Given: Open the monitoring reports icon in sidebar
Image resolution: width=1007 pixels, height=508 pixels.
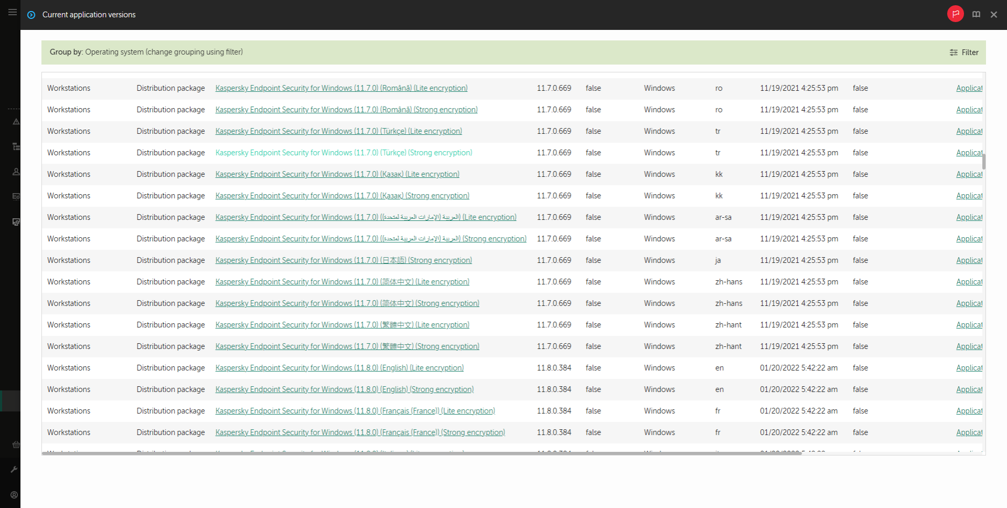Looking at the screenshot, I should 16,197.
